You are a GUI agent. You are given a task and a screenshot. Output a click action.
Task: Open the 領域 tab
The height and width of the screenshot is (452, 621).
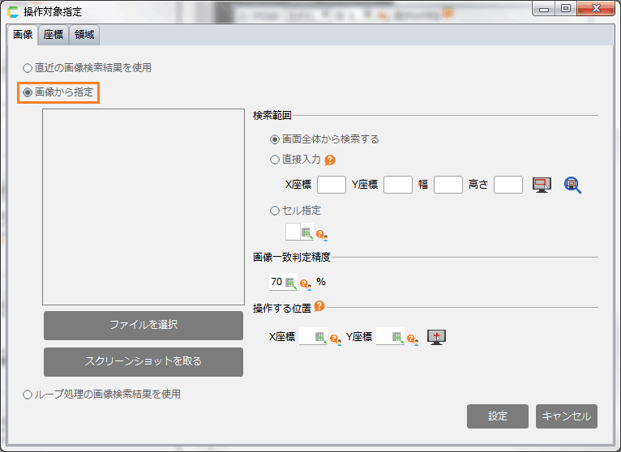click(84, 35)
